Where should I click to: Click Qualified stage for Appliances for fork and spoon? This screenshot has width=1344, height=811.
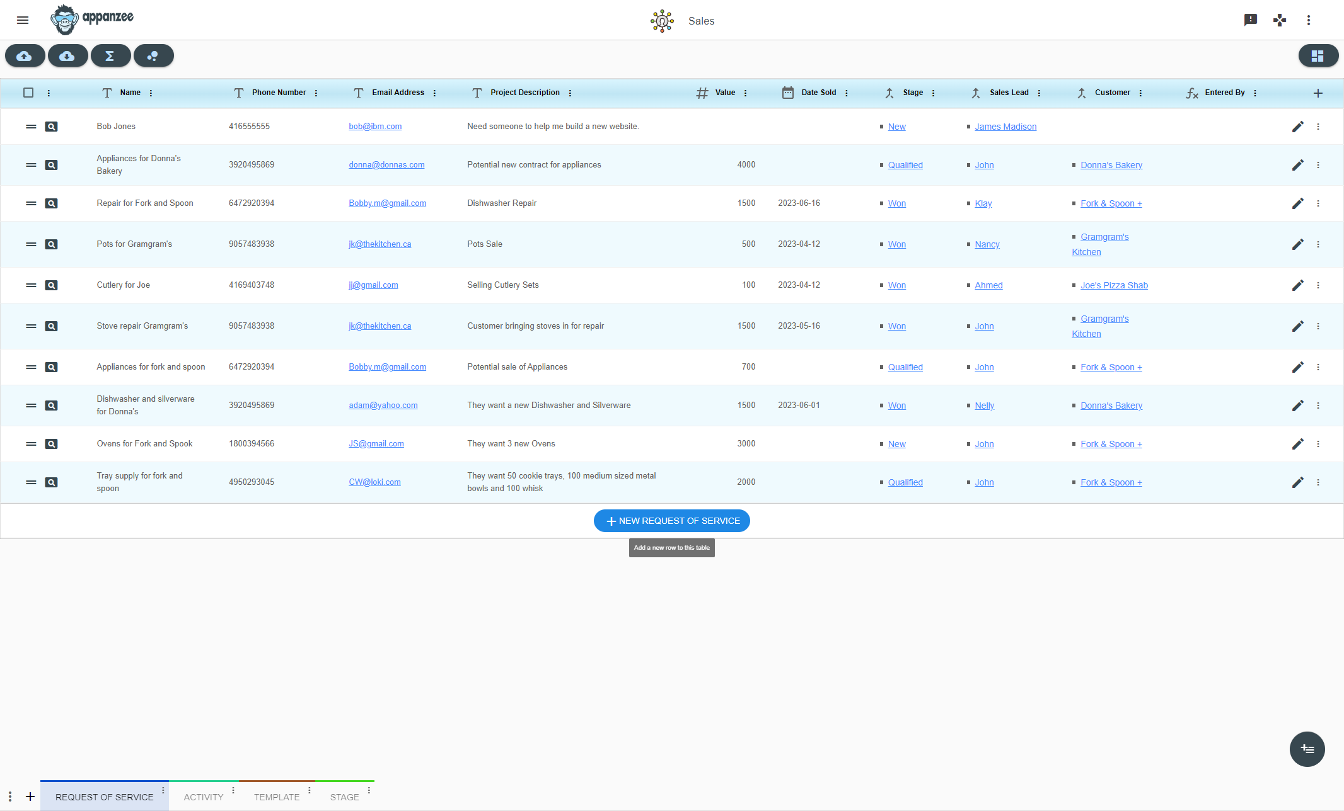905,367
